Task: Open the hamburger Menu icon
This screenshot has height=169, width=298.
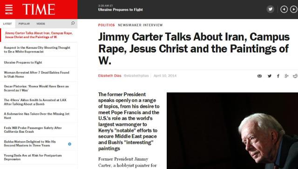Action: 9,9
